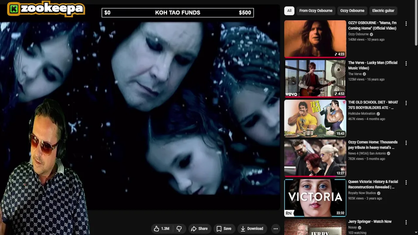Select the Electric guitar chip
Viewport: 418px width, 235px height.
click(383, 11)
